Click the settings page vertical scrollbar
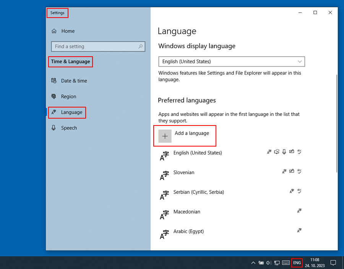Screen dimensions: 344x269 tap(337, 124)
